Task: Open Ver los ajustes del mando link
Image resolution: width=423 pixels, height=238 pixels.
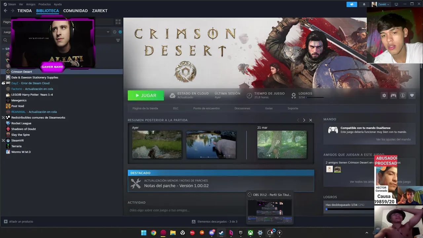Action: pyautogui.click(x=393, y=139)
